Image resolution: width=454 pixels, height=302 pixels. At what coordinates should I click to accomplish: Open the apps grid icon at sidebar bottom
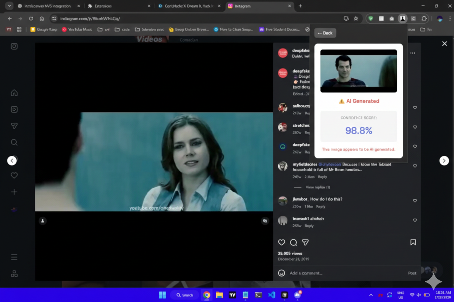[14, 274]
